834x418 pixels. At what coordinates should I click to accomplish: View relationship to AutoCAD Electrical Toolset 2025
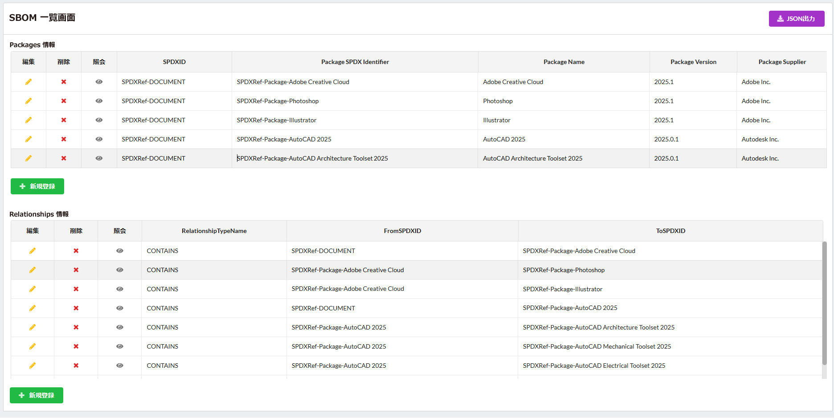click(120, 366)
